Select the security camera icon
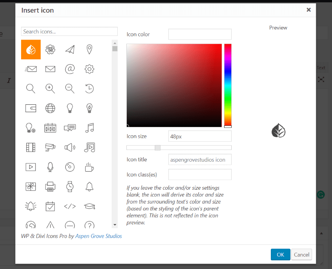The image size is (332, 269). [x=50, y=147]
